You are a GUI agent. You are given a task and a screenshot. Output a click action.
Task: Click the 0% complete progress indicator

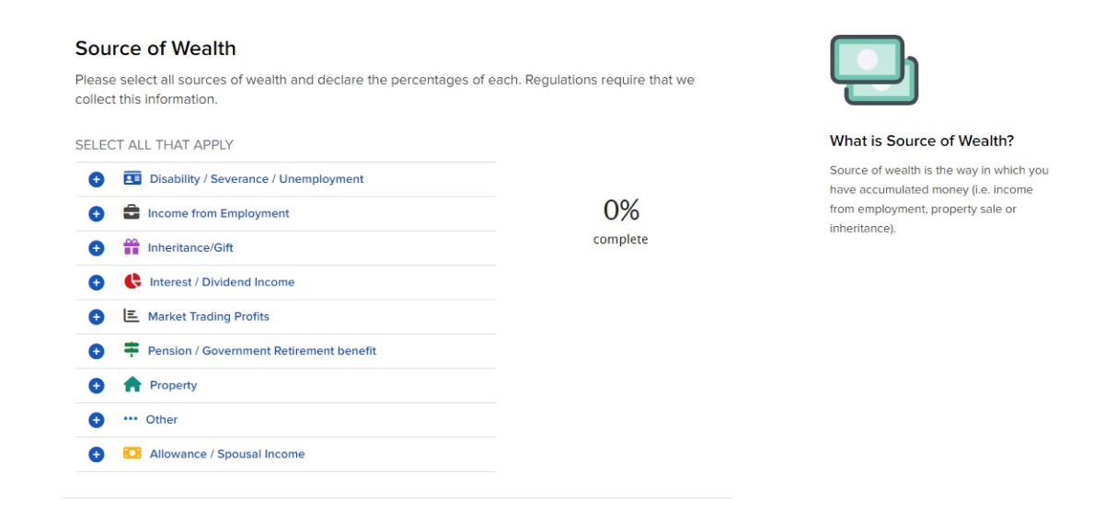[621, 220]
